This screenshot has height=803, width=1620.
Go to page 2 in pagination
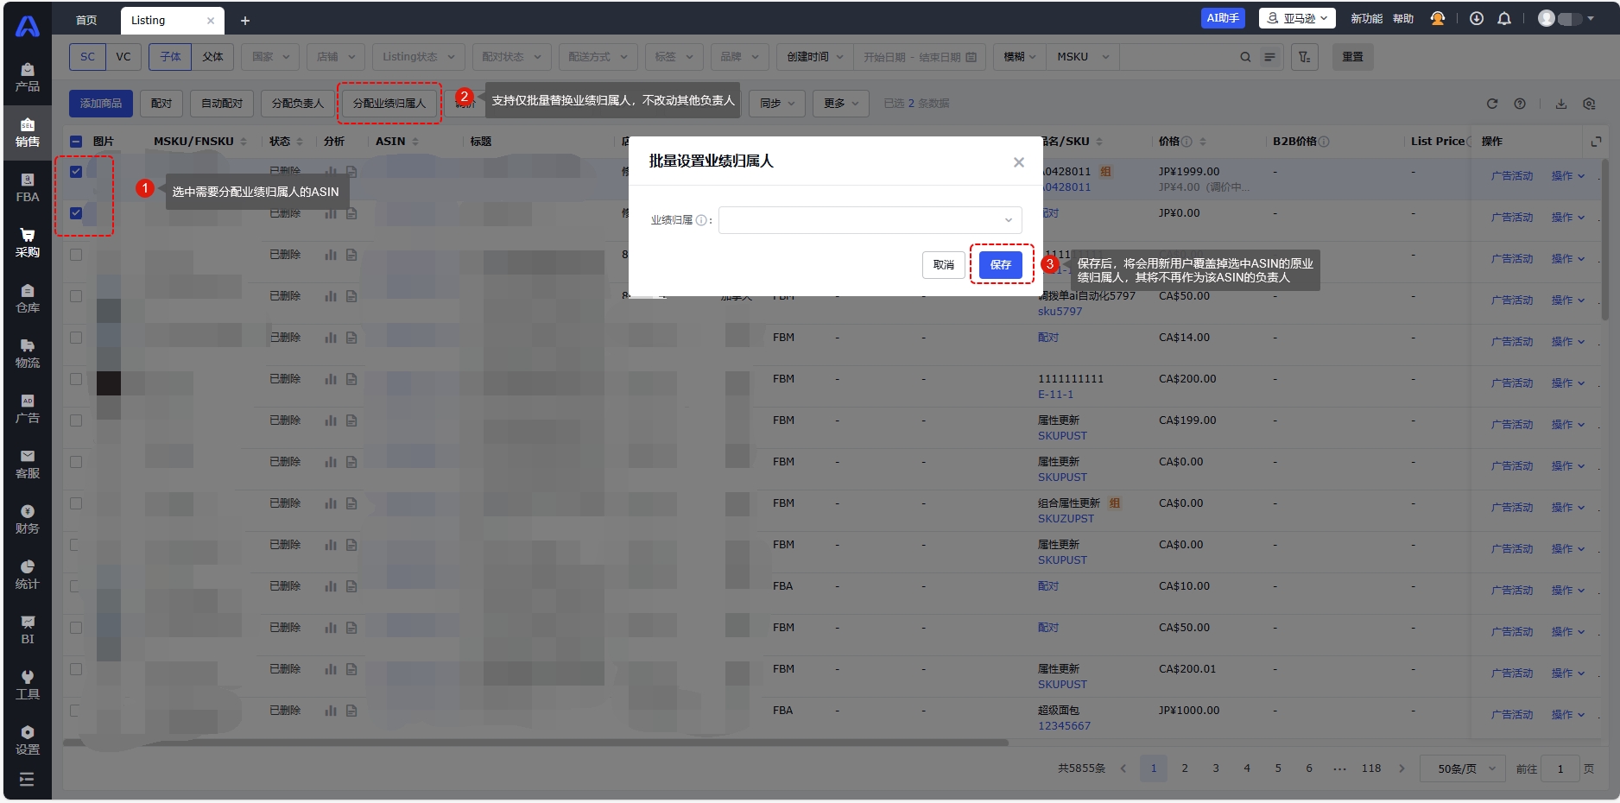(1185, 768)
